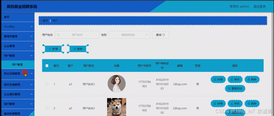Click 重置密码 for user a3

(235, 88)
